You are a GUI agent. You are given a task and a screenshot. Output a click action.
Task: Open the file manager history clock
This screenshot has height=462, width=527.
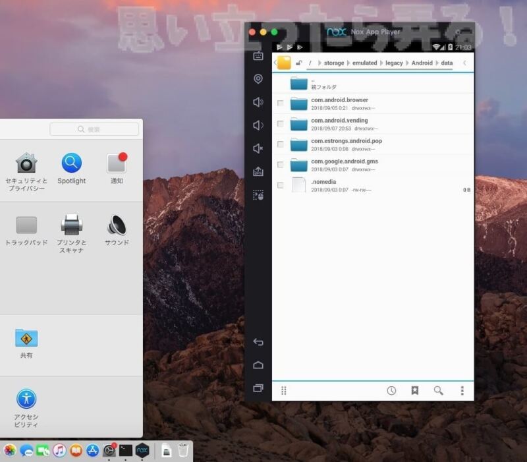tap(391, 390)
